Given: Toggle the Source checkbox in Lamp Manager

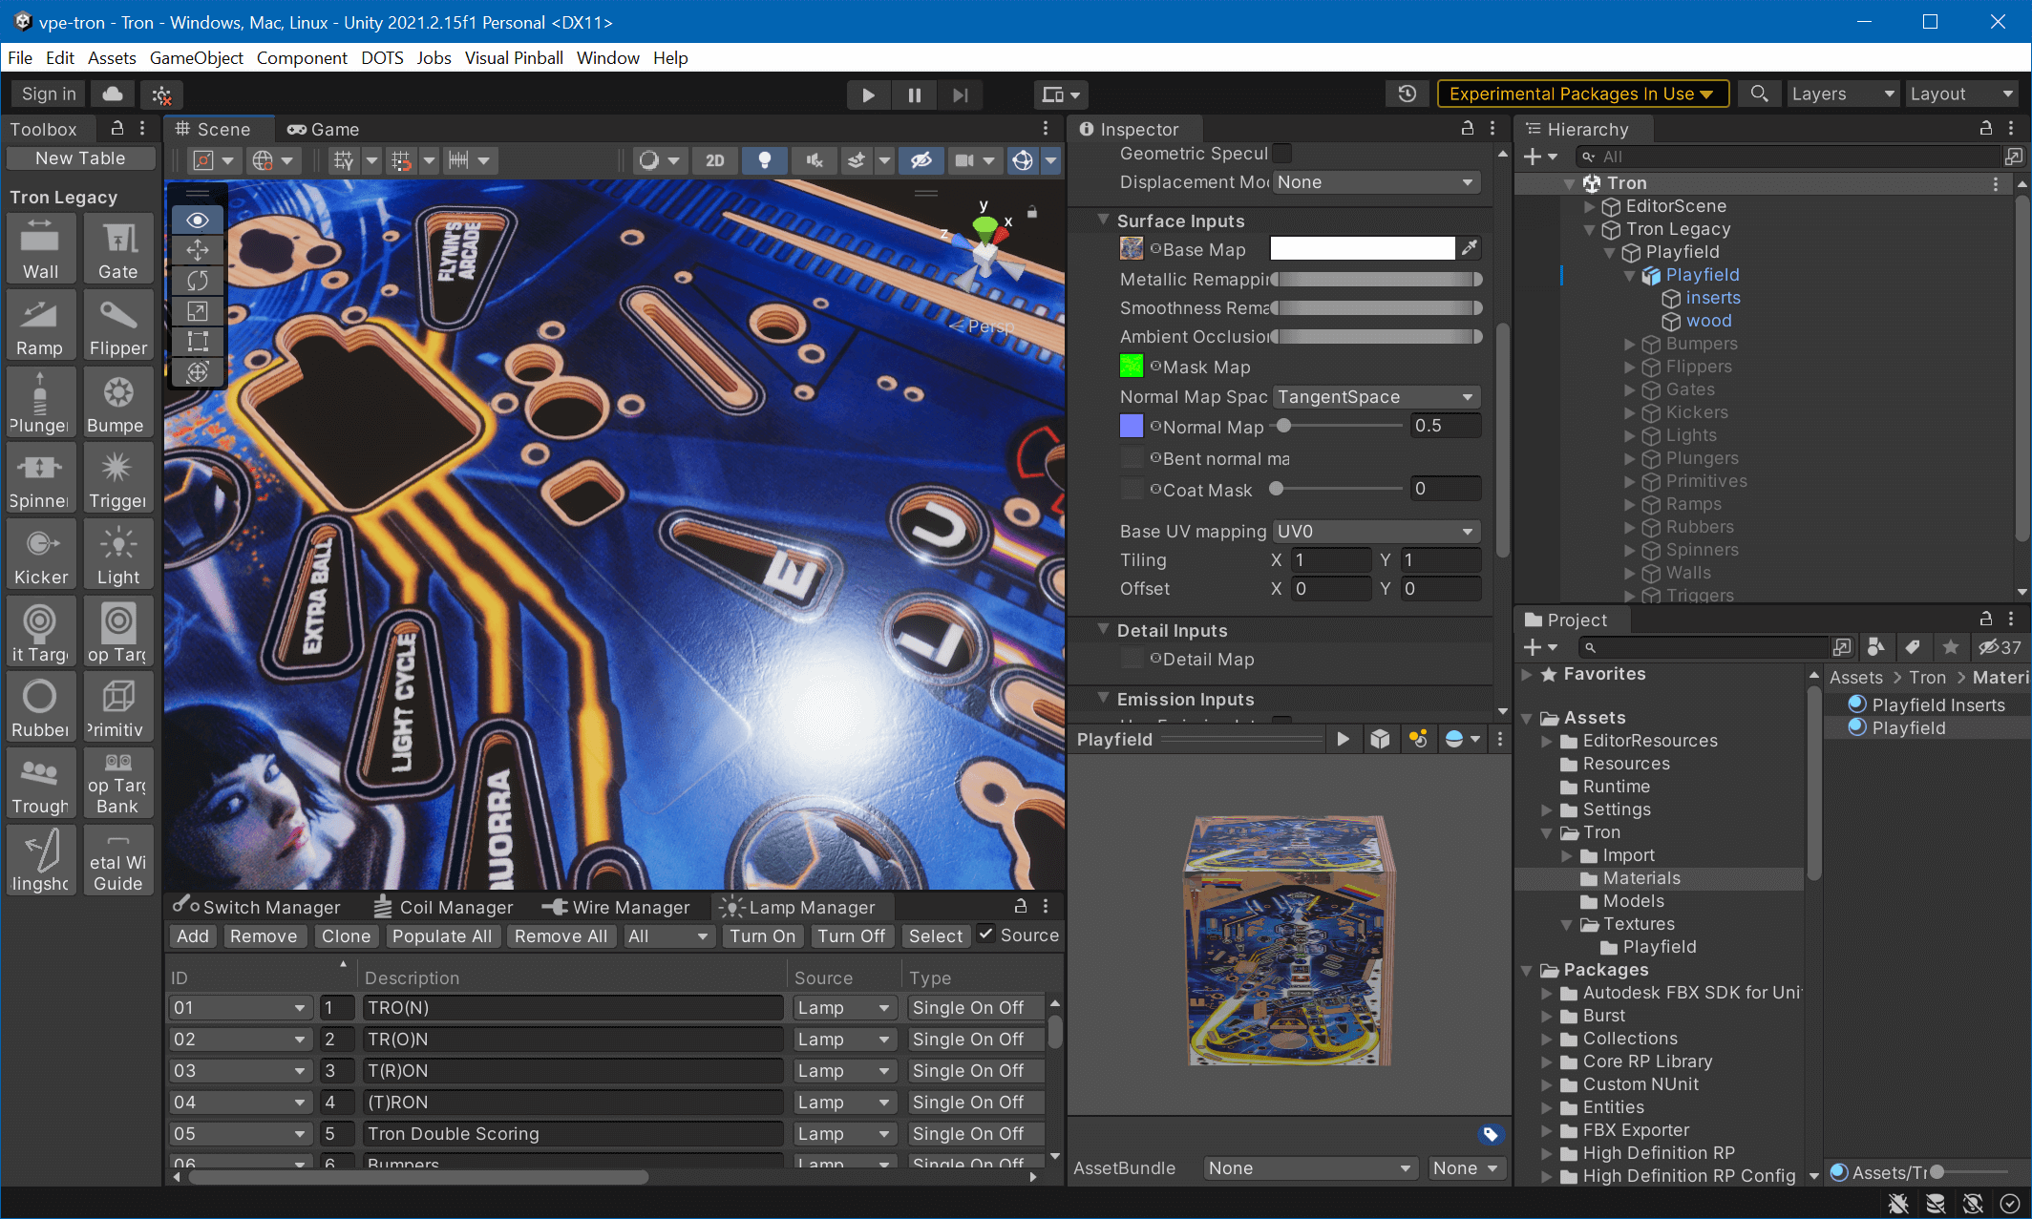Looking at the screenshot, I should click(x=985, y=935).
